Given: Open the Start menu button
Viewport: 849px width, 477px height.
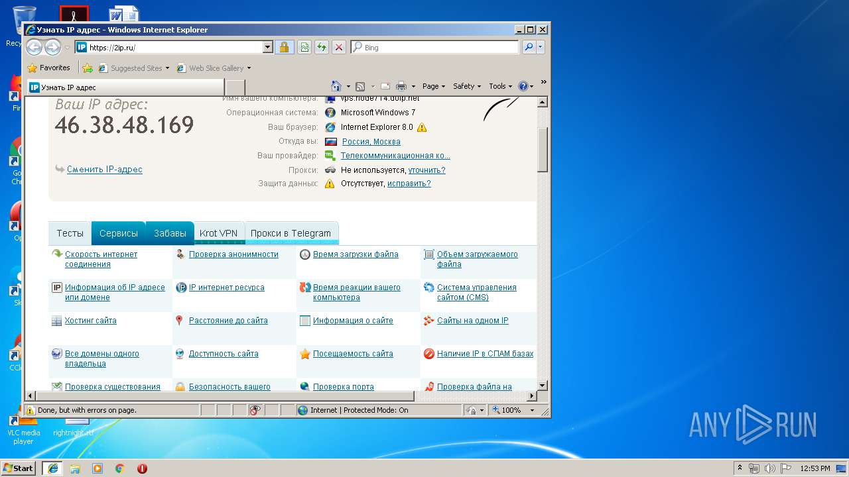Looking at the screenshot, I should coord(18,468).
